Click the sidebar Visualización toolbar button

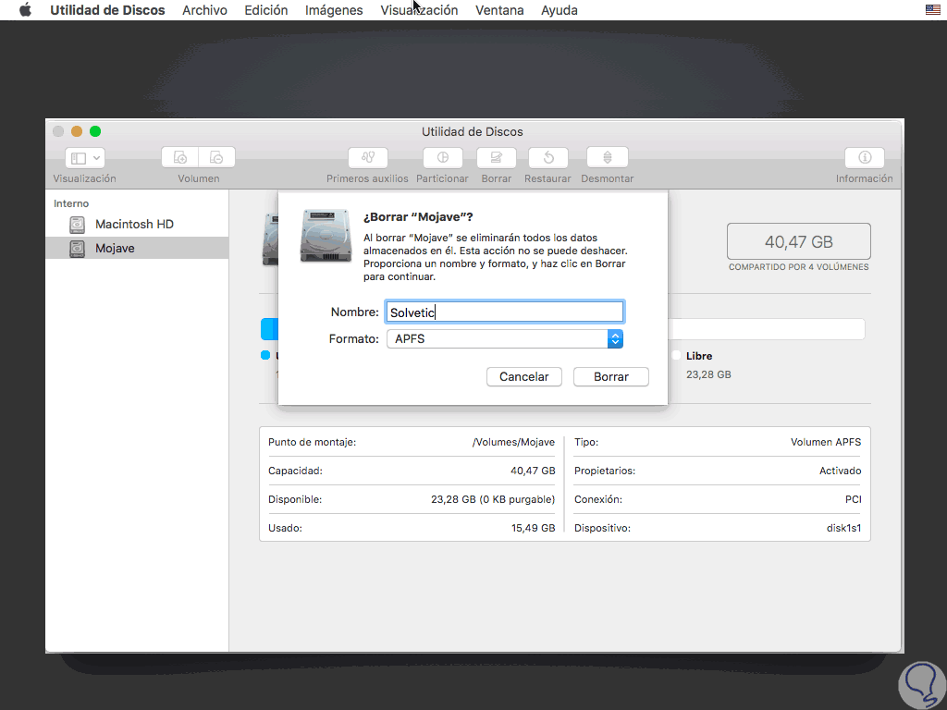[84, 158]
